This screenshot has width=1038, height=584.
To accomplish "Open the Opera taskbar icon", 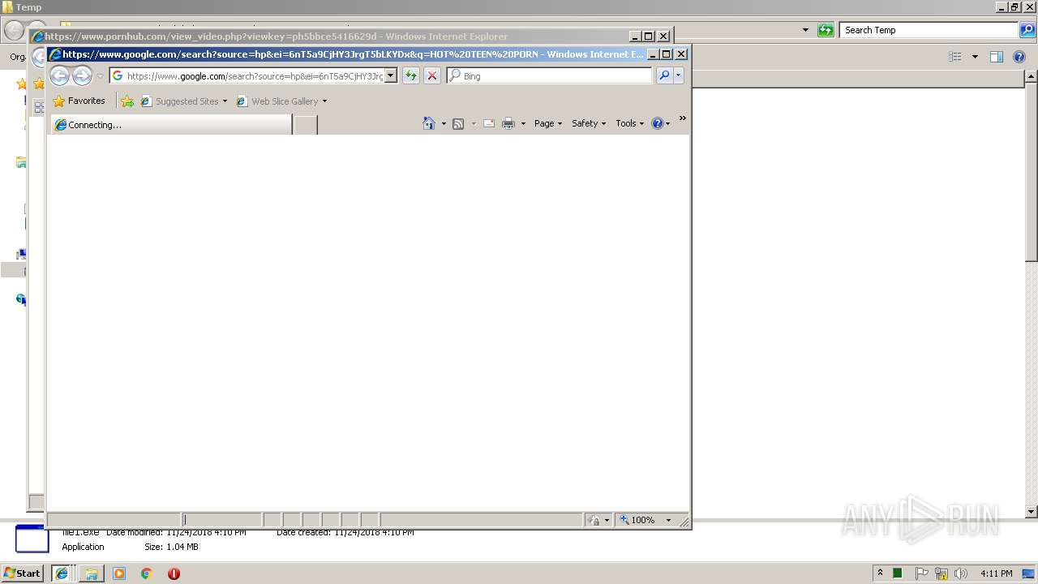I will click(174, 573).
